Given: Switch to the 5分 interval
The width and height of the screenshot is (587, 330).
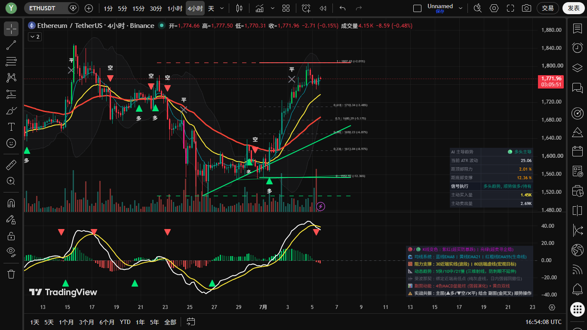Looking at the screenshot, I should [123, 8].
